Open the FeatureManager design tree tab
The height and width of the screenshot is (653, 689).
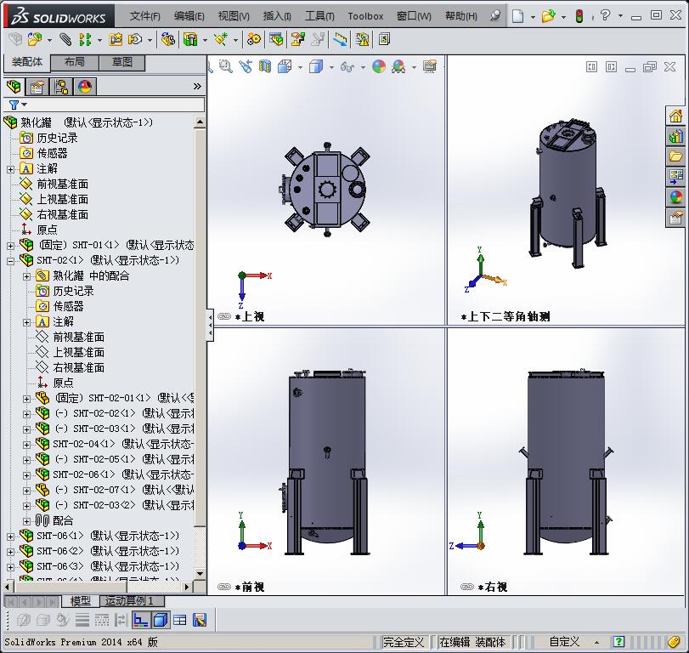pos(14,87)
